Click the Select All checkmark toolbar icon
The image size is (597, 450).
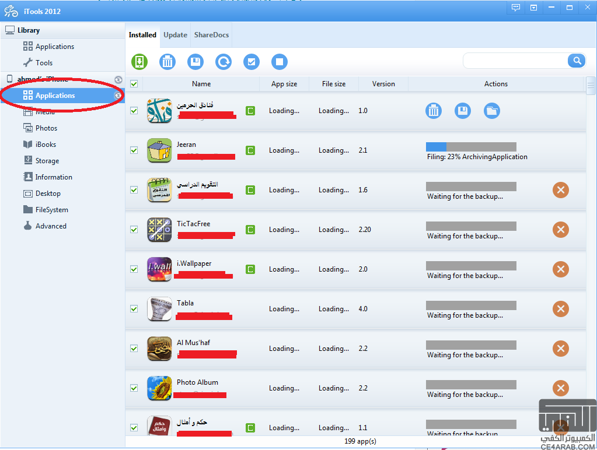[x=252, y=62]
